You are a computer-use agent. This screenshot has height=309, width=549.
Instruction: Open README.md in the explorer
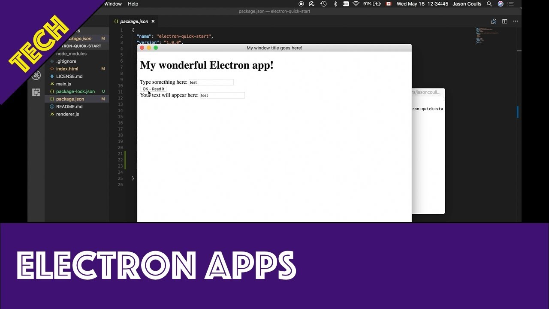click(77, 106)
